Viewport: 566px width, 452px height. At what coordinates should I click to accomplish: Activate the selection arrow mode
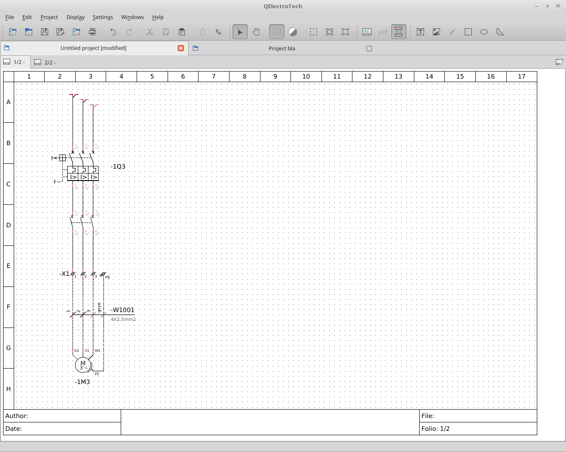click(x=240, y=32)
